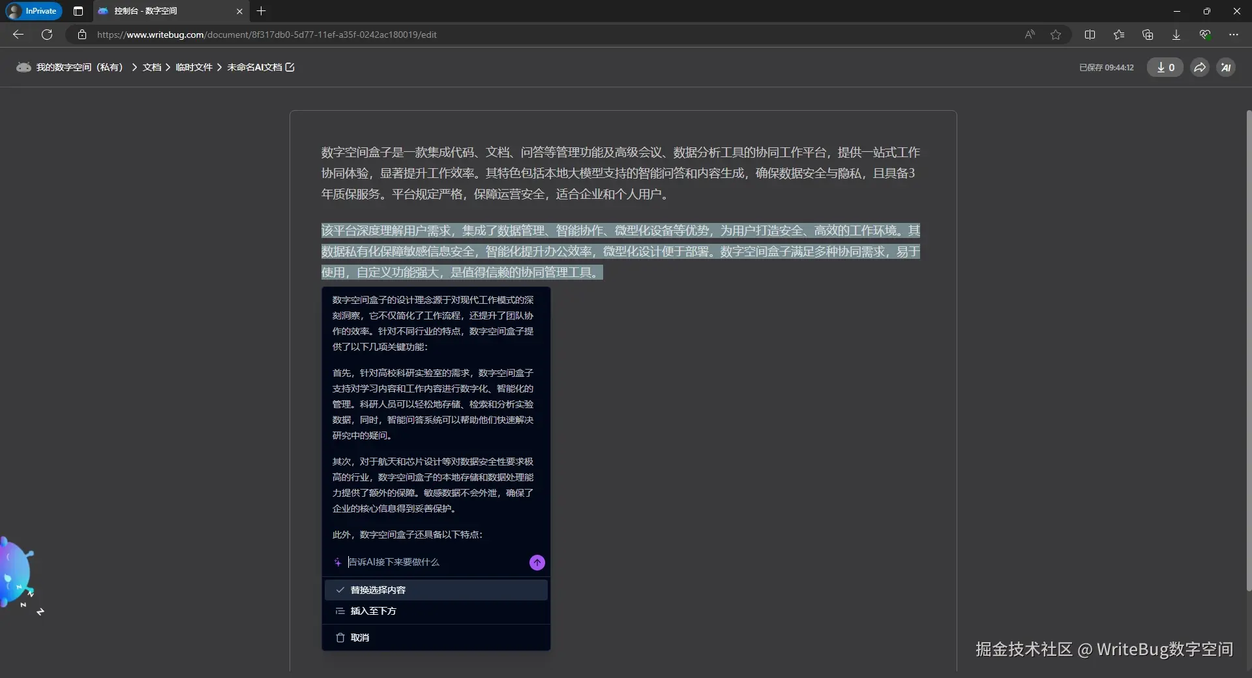
Task: Open Browser essentials from the toolbar
Action: (1204, 35)
